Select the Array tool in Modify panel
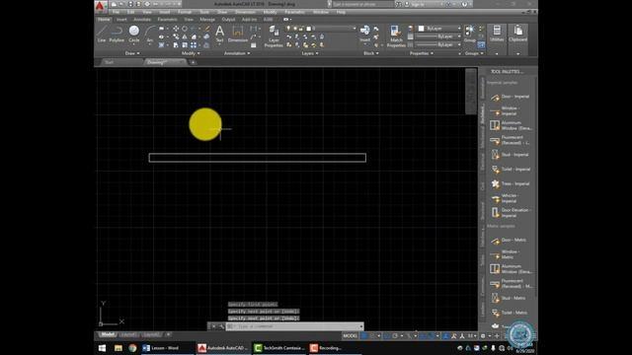Viewport: 632px width, 355px height. [194, 45]
